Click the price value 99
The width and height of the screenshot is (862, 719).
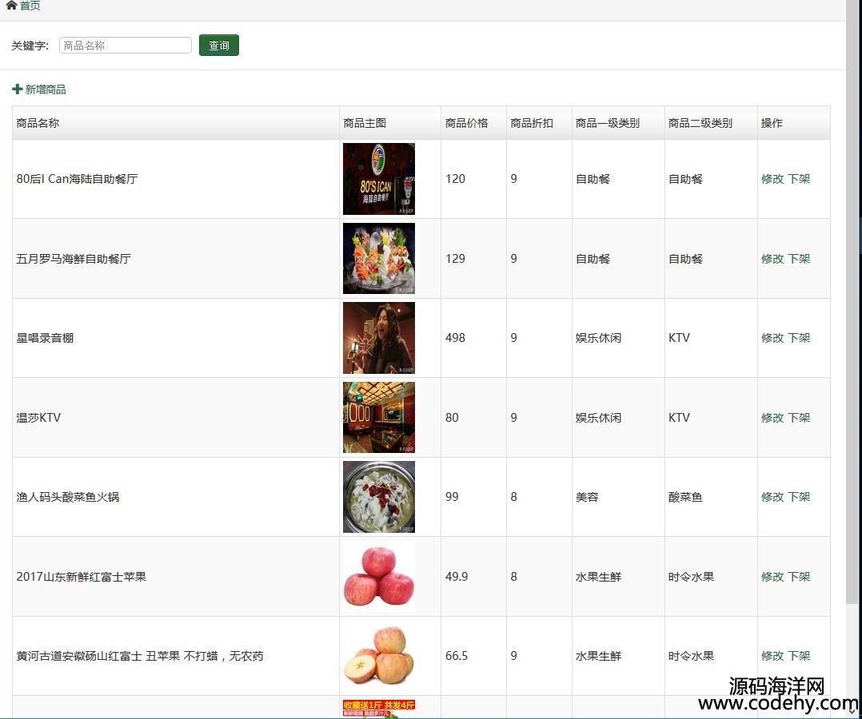click(452, 497)
